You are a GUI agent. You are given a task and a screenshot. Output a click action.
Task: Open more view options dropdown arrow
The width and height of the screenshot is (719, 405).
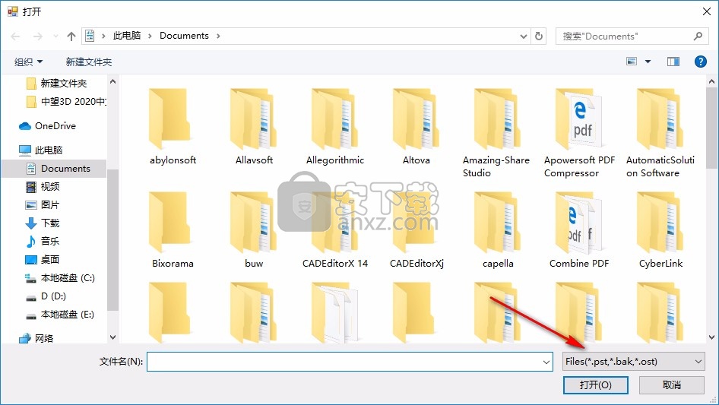(x=648, y=61)
